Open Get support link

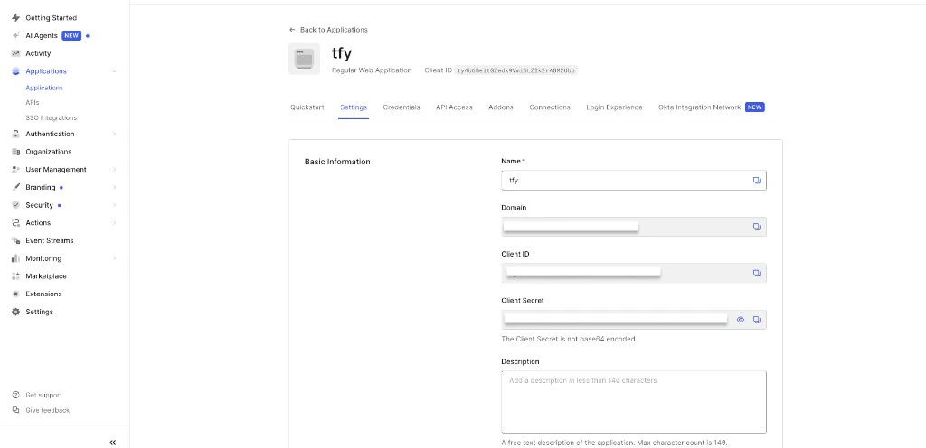43,395
